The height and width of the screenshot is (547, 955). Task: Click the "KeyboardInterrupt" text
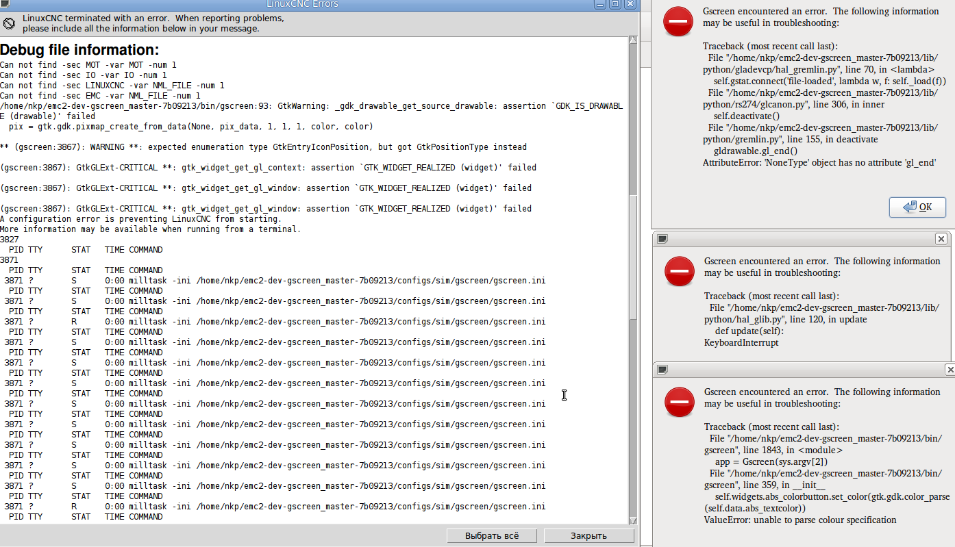click(741, 343)
